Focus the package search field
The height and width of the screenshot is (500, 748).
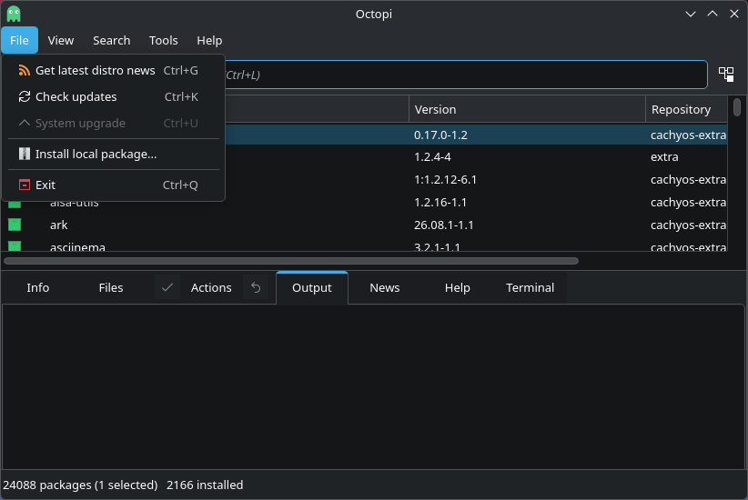coord(465,75)
